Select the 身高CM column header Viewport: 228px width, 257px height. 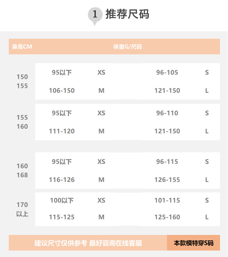(22, 47)
